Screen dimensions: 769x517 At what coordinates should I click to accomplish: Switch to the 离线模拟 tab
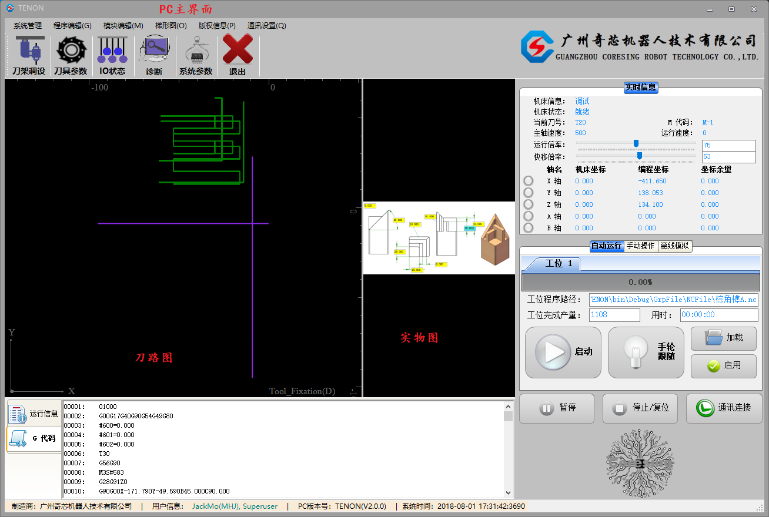coord(674,246)
